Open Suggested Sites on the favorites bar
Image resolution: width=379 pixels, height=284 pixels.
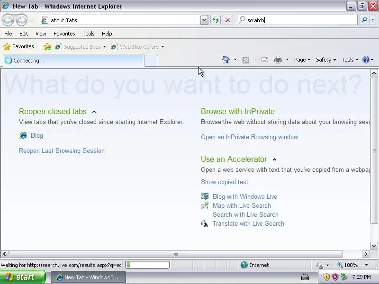click(81, 46)
